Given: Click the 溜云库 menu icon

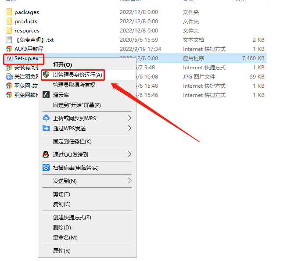Looking at the screenshot, I should pos(46,95).
